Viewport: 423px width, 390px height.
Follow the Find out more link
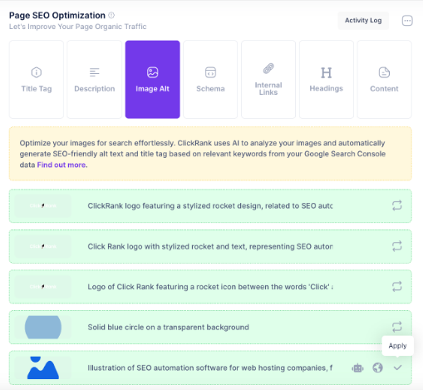click(61, 165)
